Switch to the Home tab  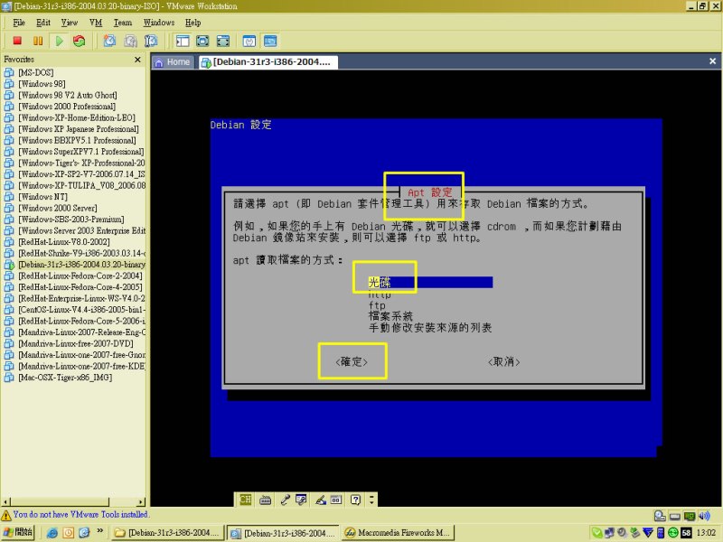[x=173, y=62]
